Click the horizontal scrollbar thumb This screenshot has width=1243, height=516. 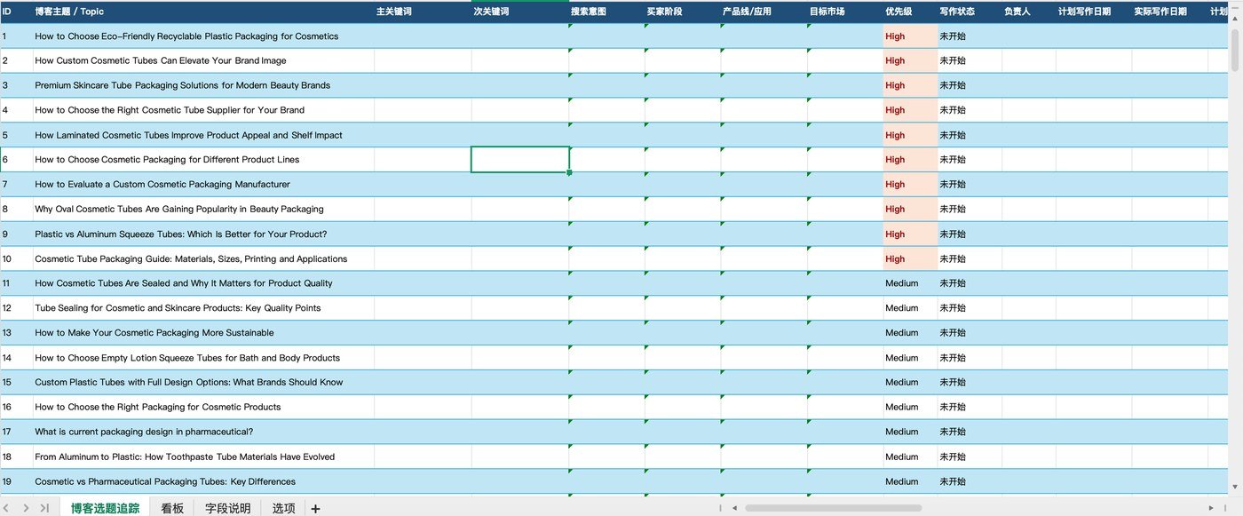(x=833, y=508)
